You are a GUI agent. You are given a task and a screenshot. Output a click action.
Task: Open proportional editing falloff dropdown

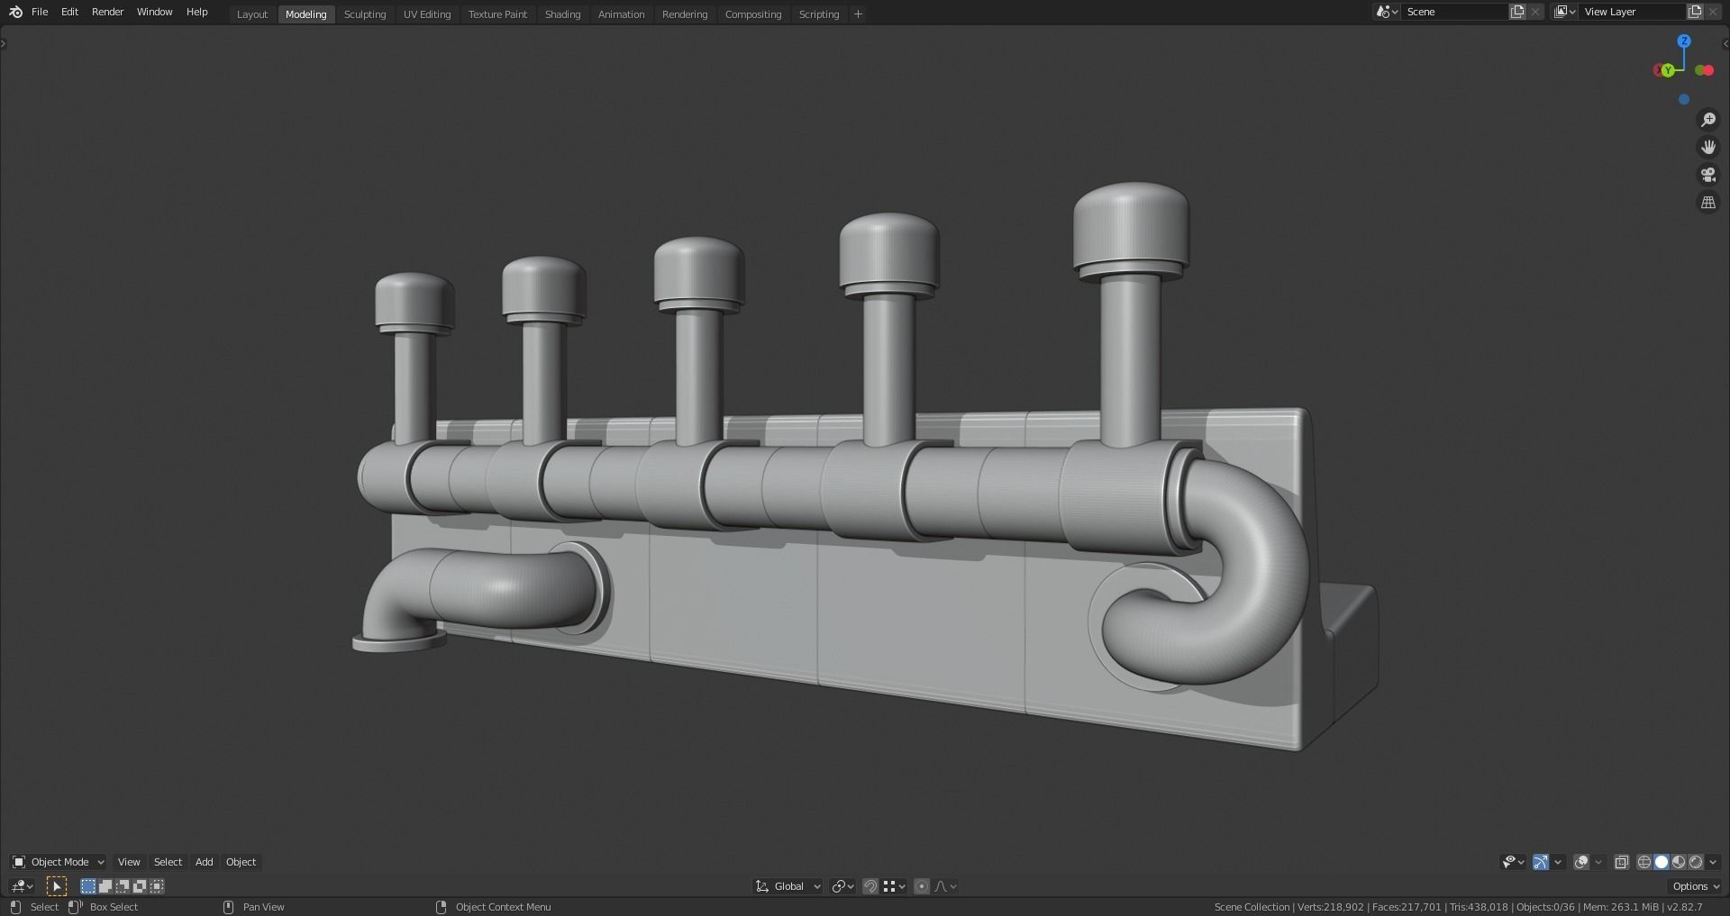coord(945,886)
